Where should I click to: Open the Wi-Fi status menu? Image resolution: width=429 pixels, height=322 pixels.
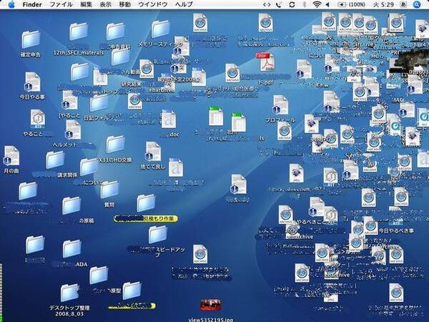pos(317,4)
